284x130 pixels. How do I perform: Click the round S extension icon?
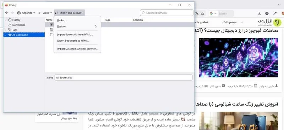(267, 13)
